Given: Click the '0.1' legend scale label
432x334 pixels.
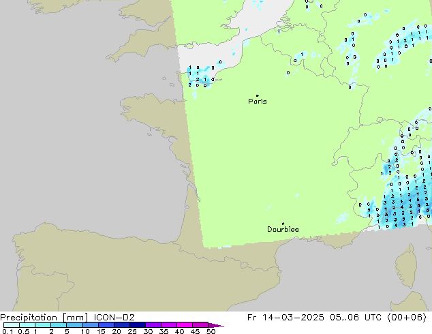Looking at the screenshot, I should pyautogui.click(x=7, y=331).
